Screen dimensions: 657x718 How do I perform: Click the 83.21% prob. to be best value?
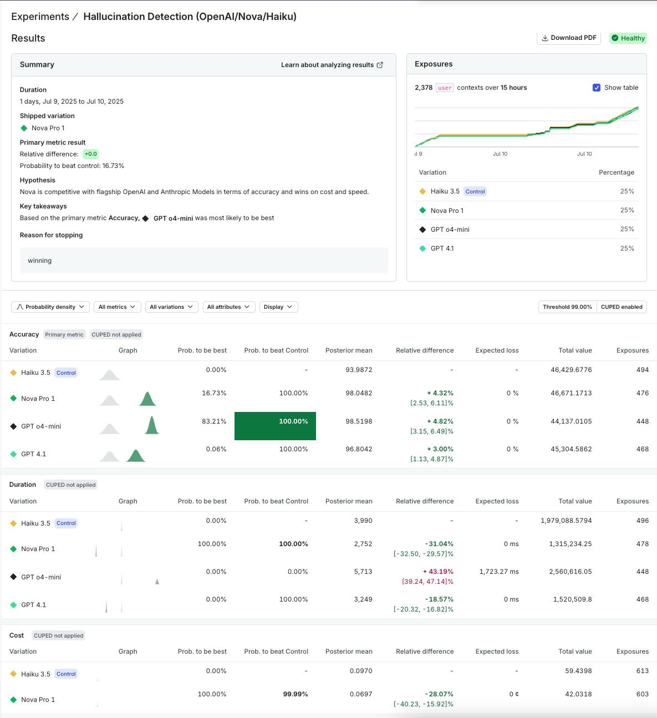point(214,421)
